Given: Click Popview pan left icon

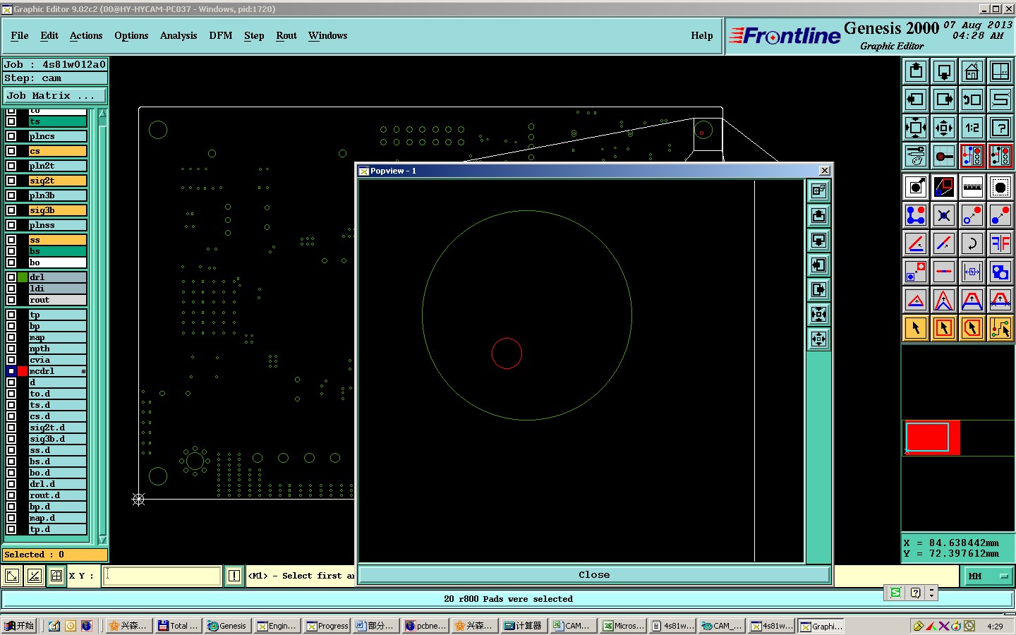Looking at the screenshot, I should coord(818,265).
